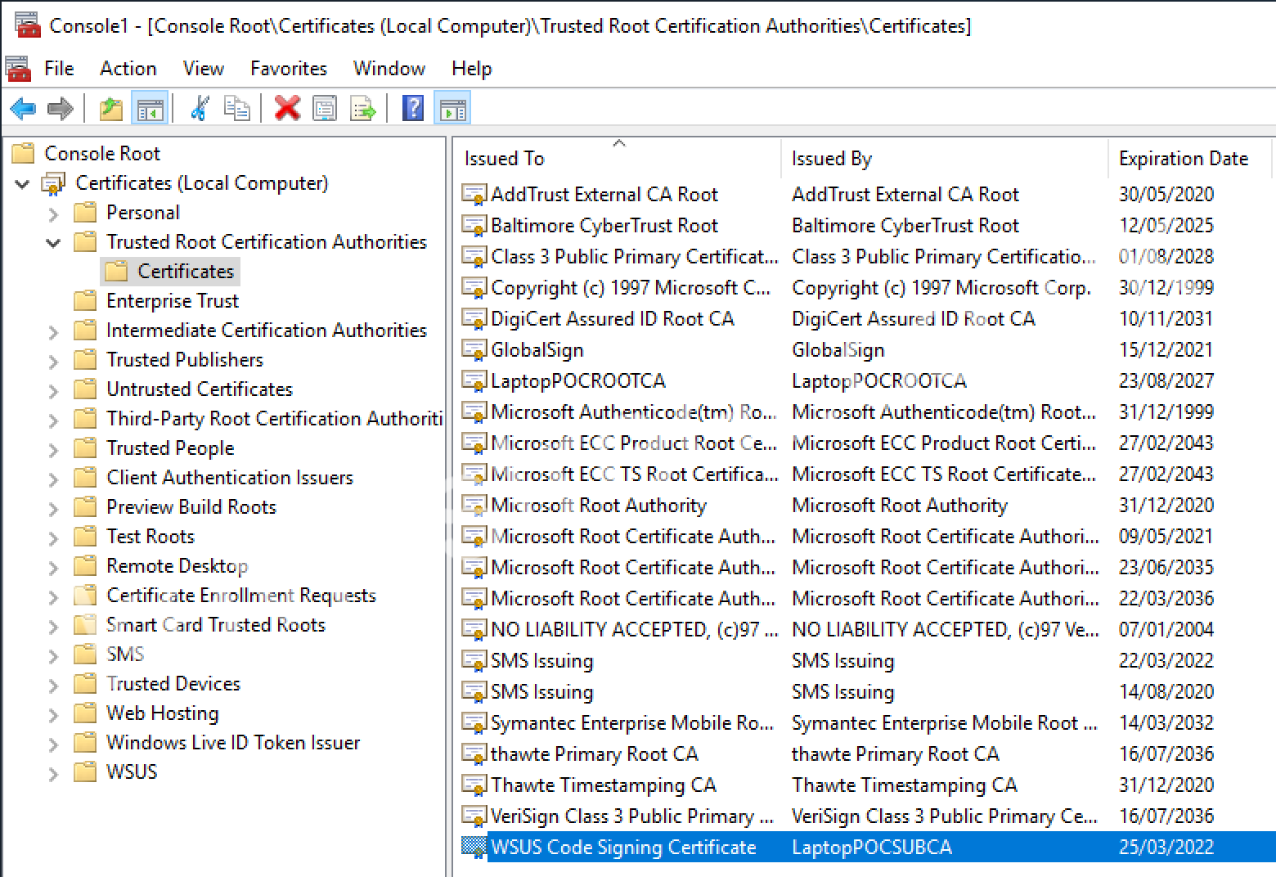
Task: Sort by the Issued By column header
Action: tap(831, 159)
